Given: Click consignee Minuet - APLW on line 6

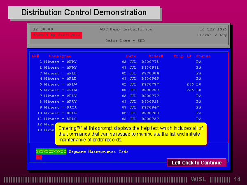Looking at the screenshot, I should point(61,90).
